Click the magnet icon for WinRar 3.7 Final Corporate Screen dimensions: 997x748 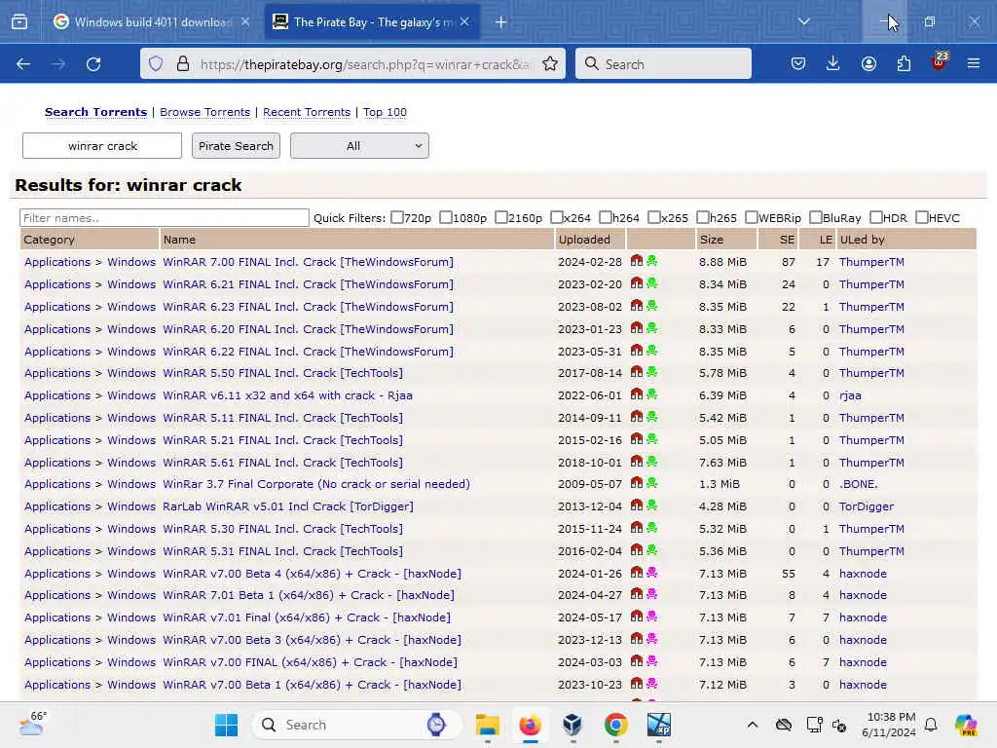coord(637,483)
